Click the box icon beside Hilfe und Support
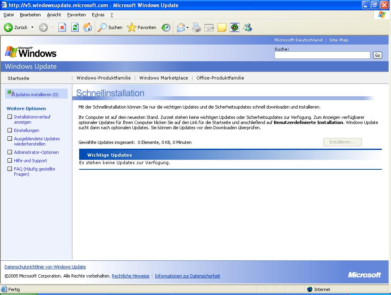391x295 pixels. [10, 161]
